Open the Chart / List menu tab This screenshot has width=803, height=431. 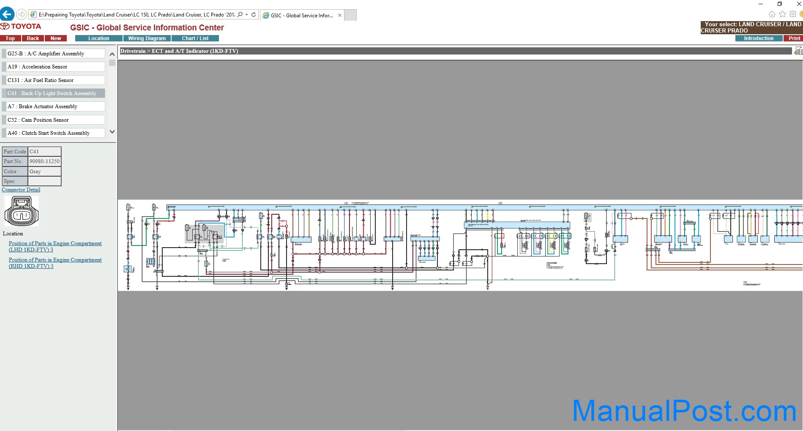(x=195, y=38)
